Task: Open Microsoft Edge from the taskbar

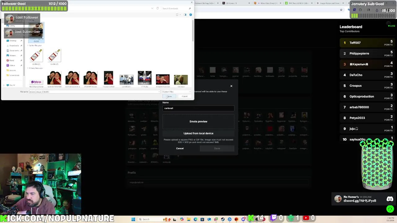Action: pos(195,219)
